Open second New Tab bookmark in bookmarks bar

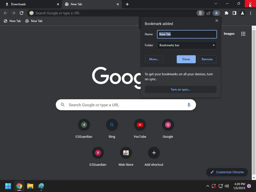34,21
